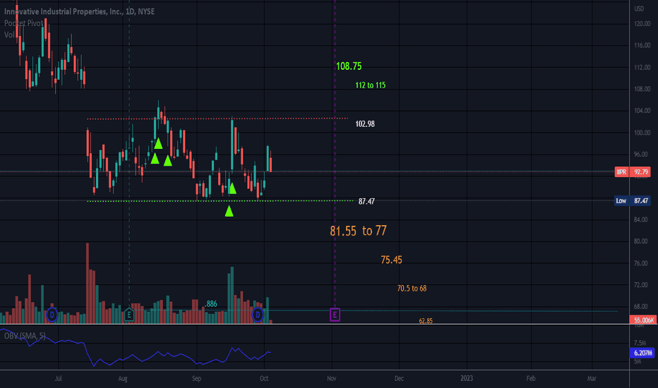
Task: Click the red 55.006K volume tag
Action: 643,320
